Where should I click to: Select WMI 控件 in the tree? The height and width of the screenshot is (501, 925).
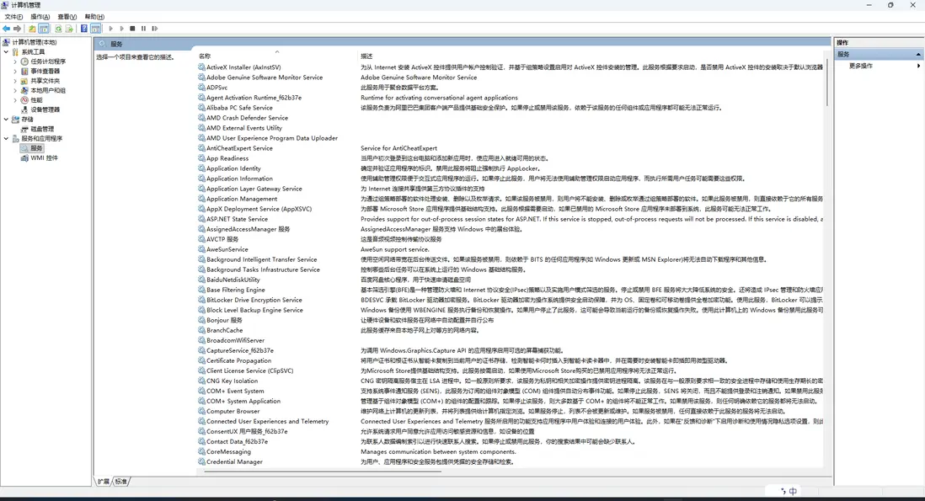coord(40,158)
